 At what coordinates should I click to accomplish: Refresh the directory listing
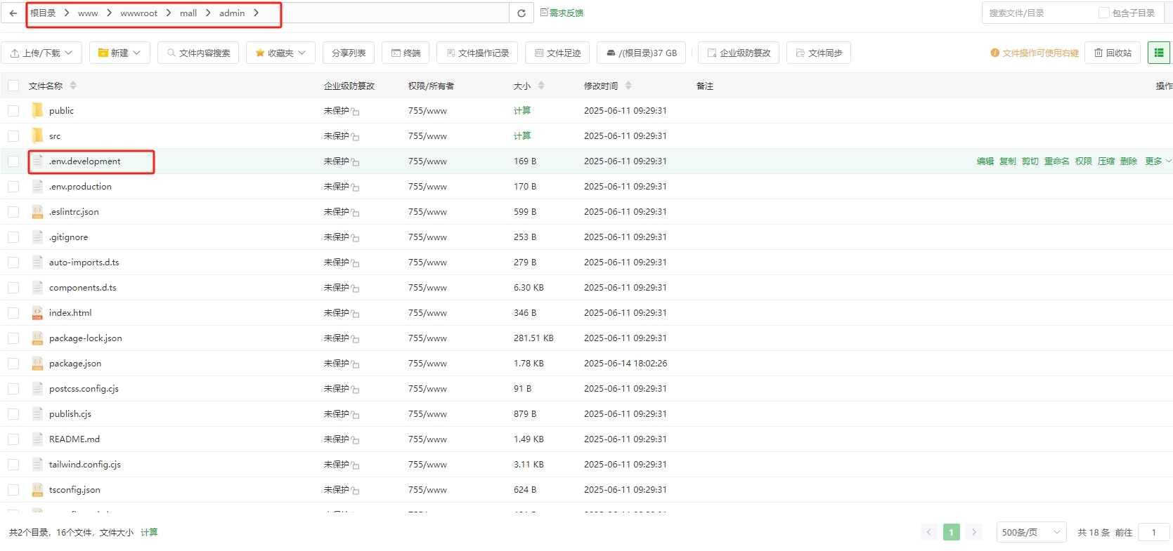click(521, 13)
